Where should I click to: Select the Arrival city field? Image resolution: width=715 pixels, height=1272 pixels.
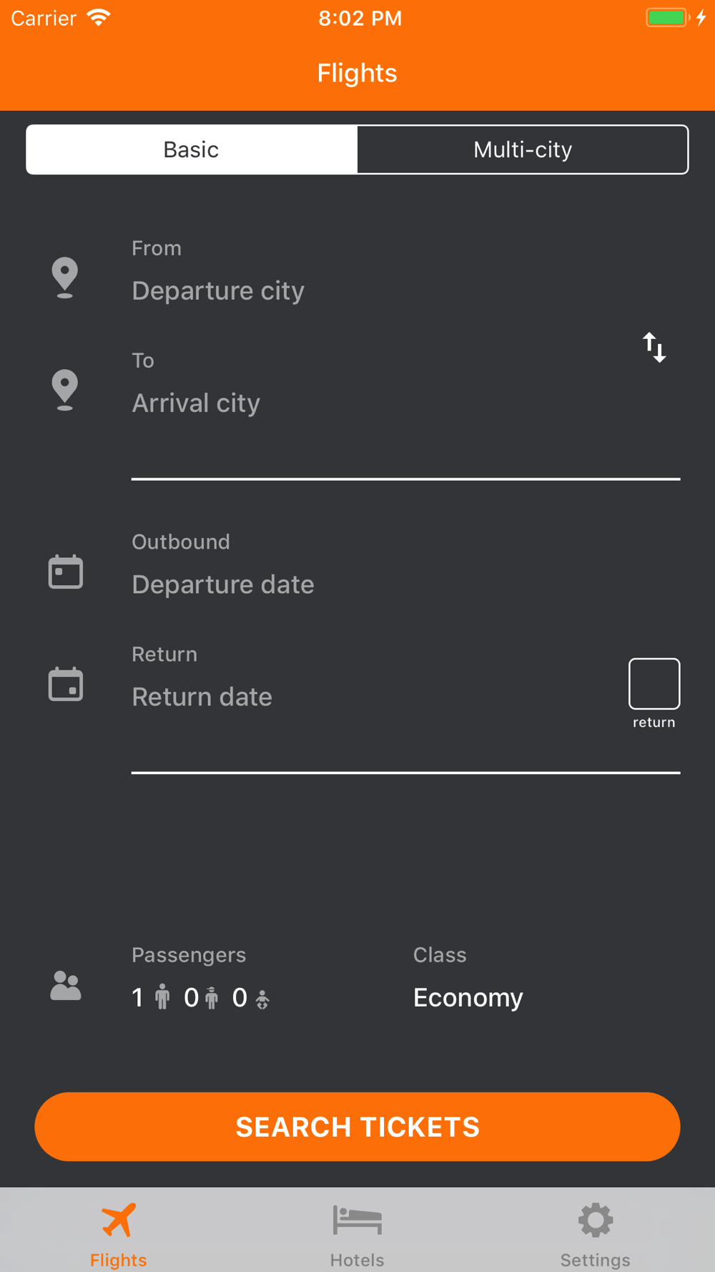196,403
